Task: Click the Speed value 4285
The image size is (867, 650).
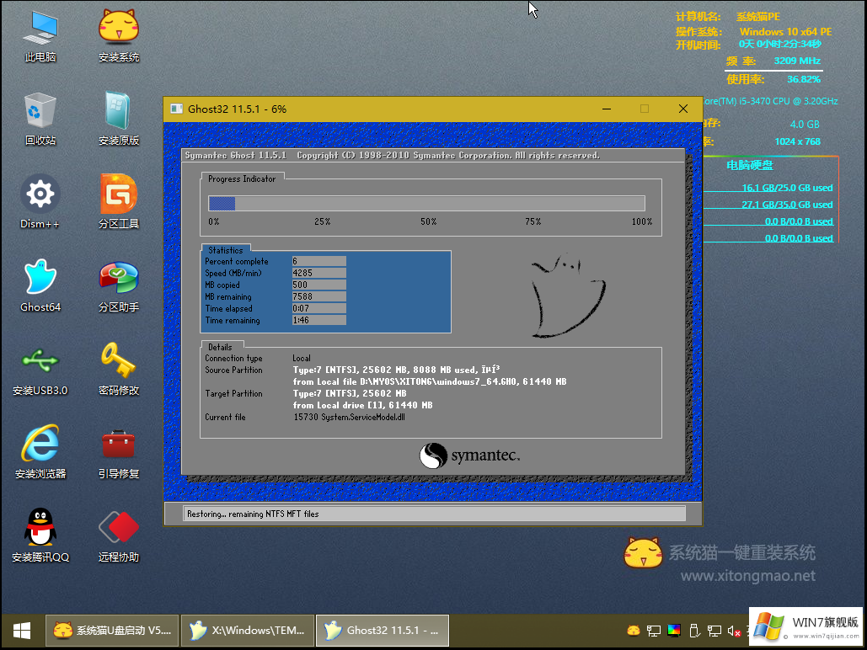Action: pos(319,273)
